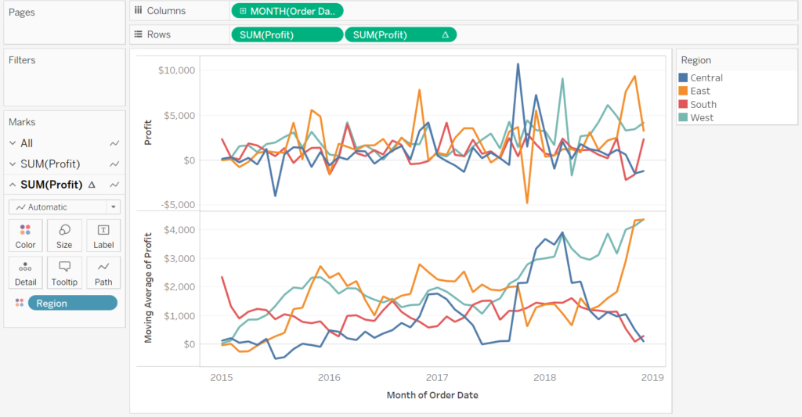
Task: Expand the All marks section
Action: coord(12,143)
